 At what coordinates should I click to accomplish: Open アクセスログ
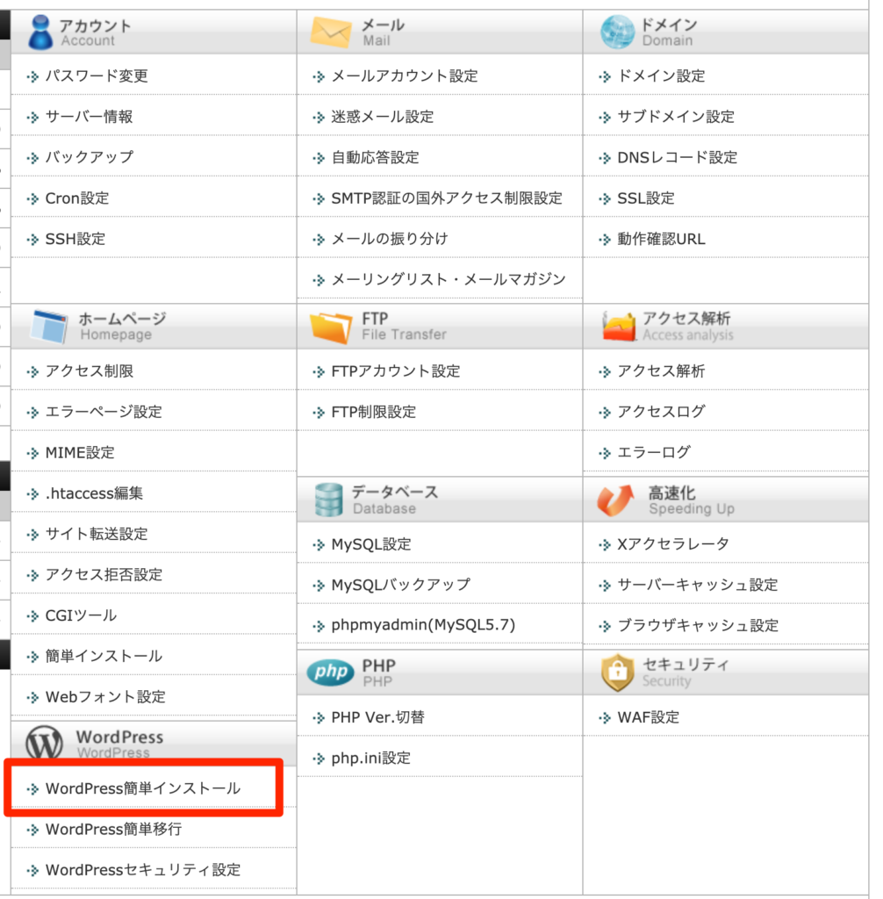661,412
